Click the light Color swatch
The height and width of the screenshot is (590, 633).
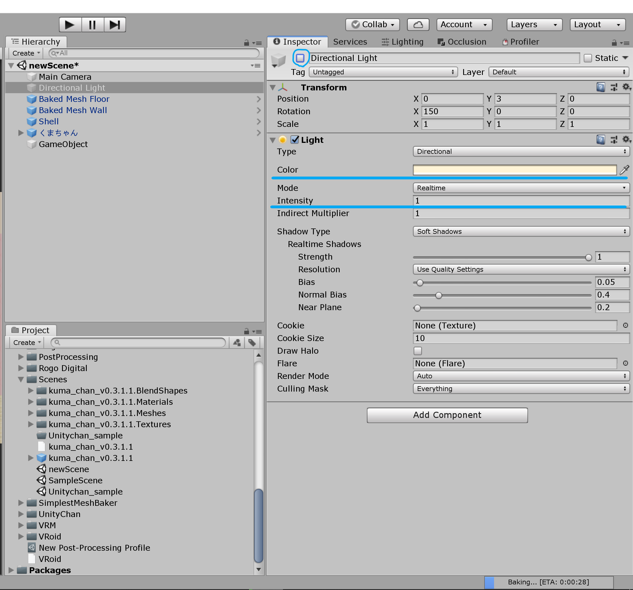514,170
